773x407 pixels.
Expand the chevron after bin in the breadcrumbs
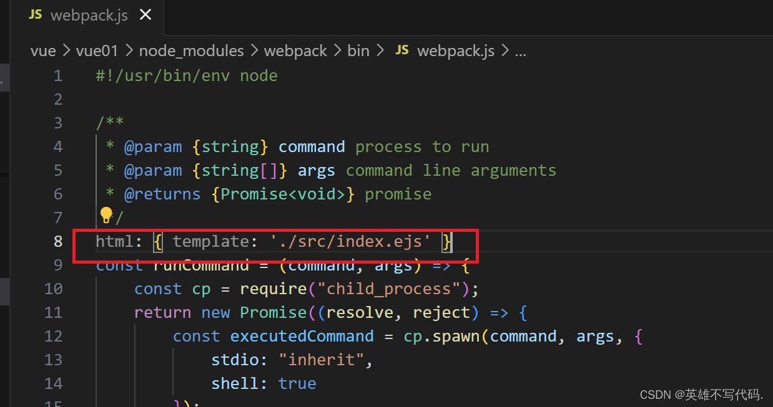(381, 51)
